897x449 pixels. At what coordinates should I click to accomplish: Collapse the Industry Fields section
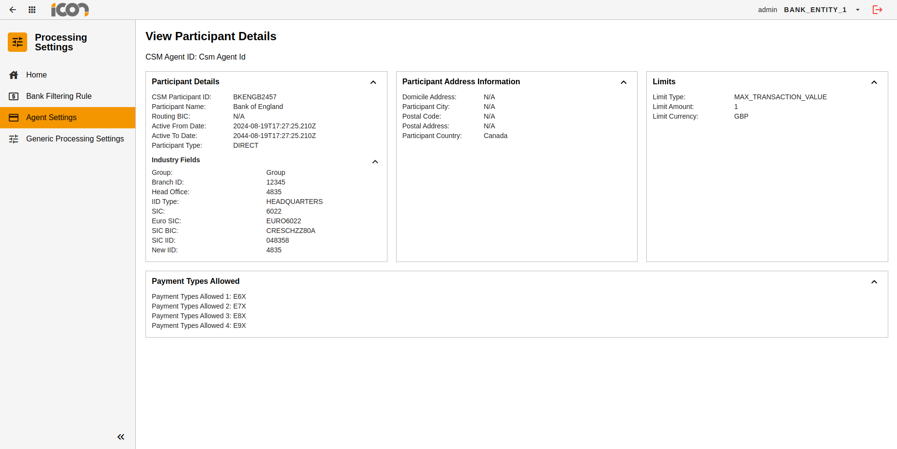[375, 162]
